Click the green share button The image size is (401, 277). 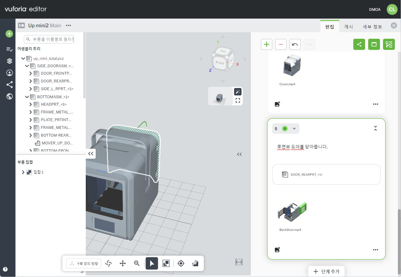coord(359,44)
